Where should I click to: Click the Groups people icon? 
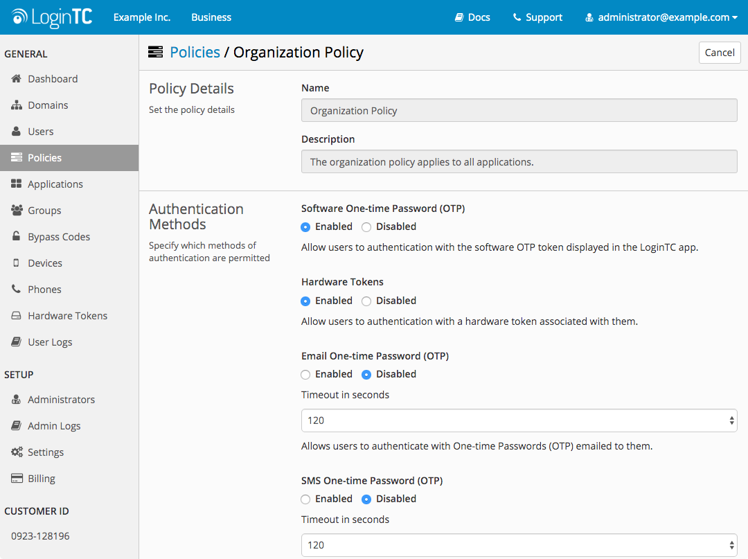coord(17,210)
